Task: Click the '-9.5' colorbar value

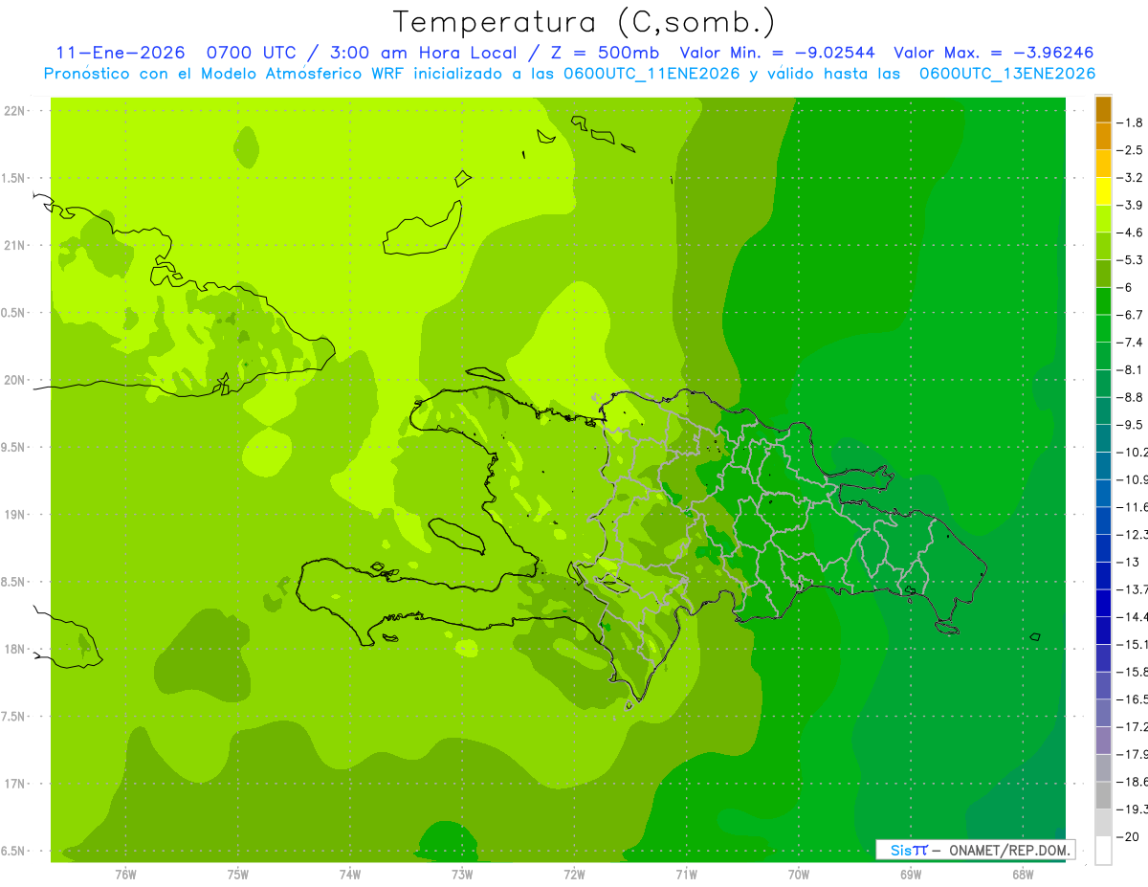Action: (1131, 424)
